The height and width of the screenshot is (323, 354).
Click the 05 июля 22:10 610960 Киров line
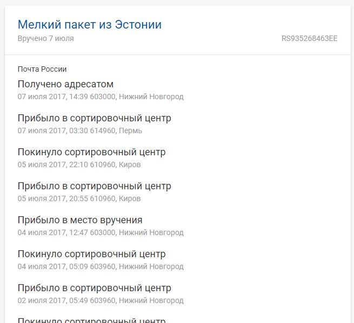tap(79, 164)
